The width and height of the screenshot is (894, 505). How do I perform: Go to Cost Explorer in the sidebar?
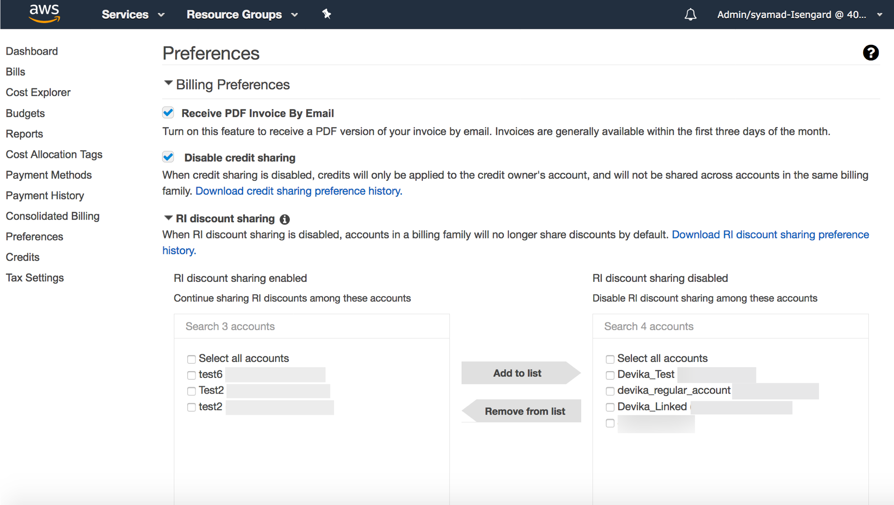click(38, 92)
